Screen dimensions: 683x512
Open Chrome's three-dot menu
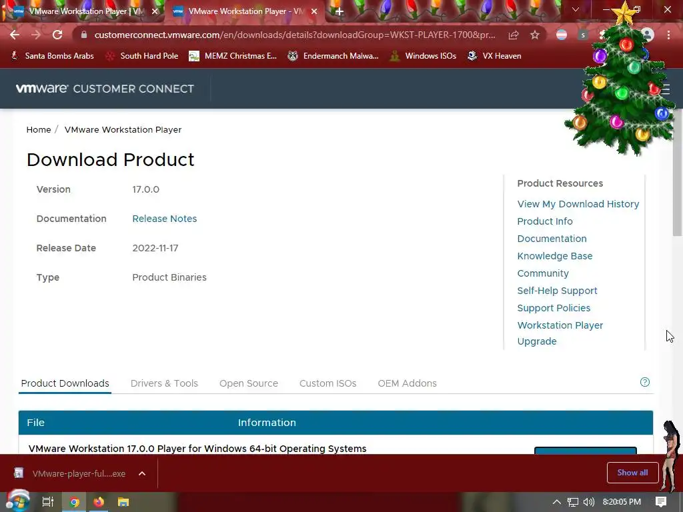(x=668, y=35)
